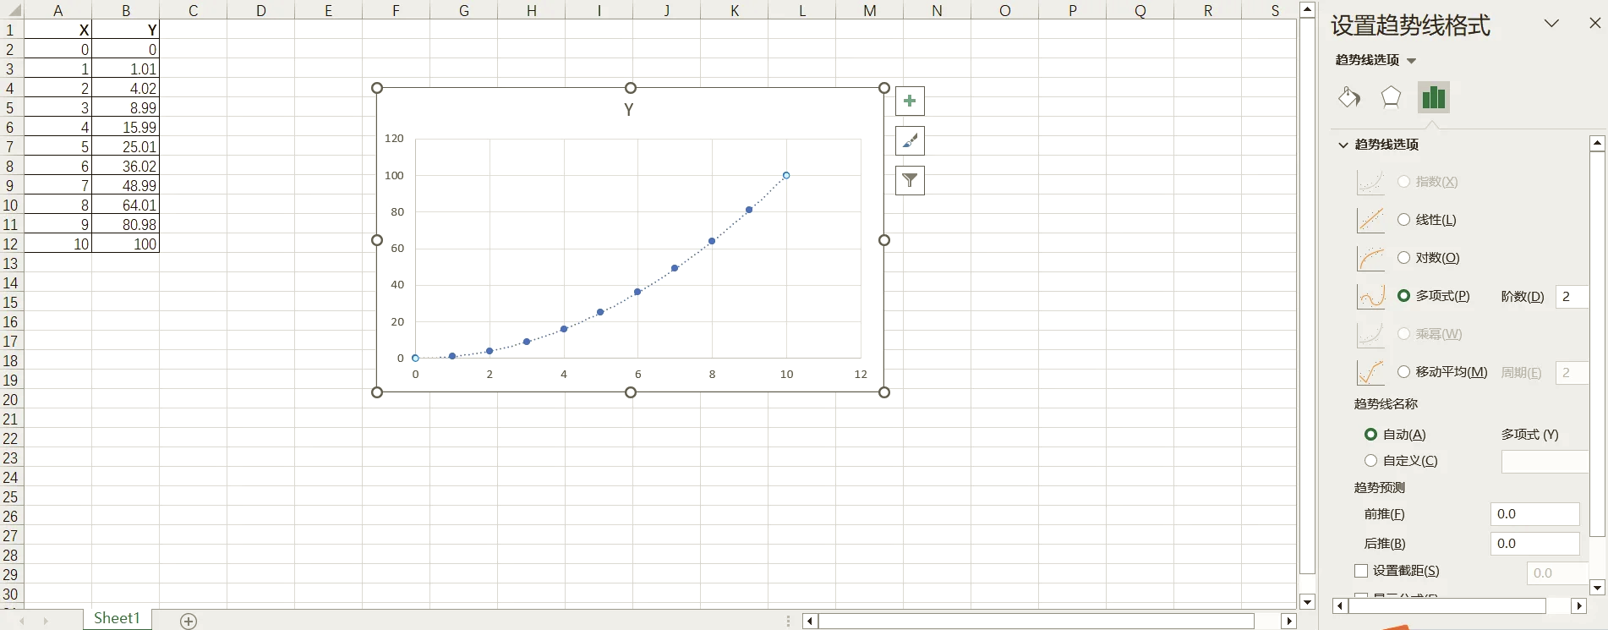This screenshot has height=630, width=1608.
Task: Click the chart title Y
Action: click(629, 110)
